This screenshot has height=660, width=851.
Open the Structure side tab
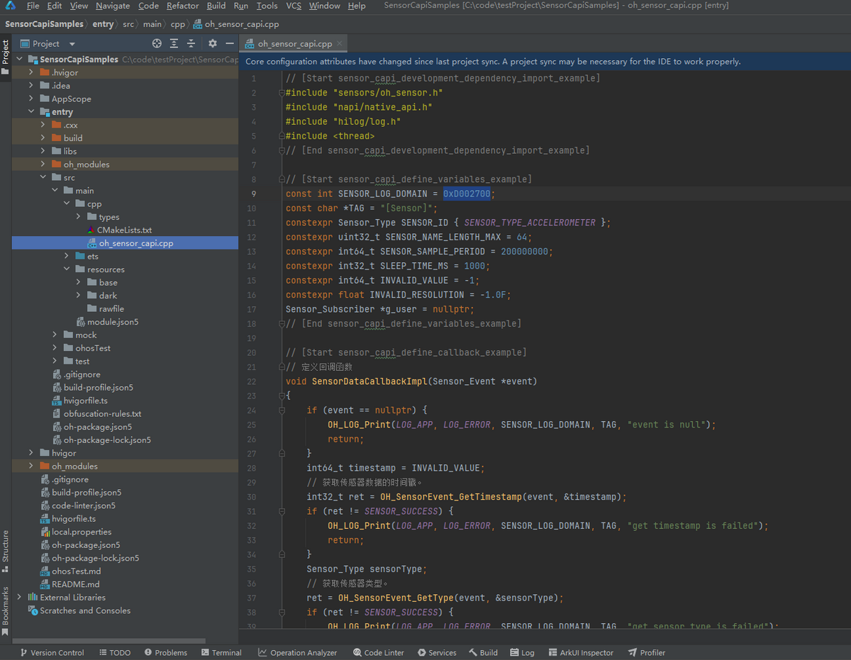click(x=6, y=547)
